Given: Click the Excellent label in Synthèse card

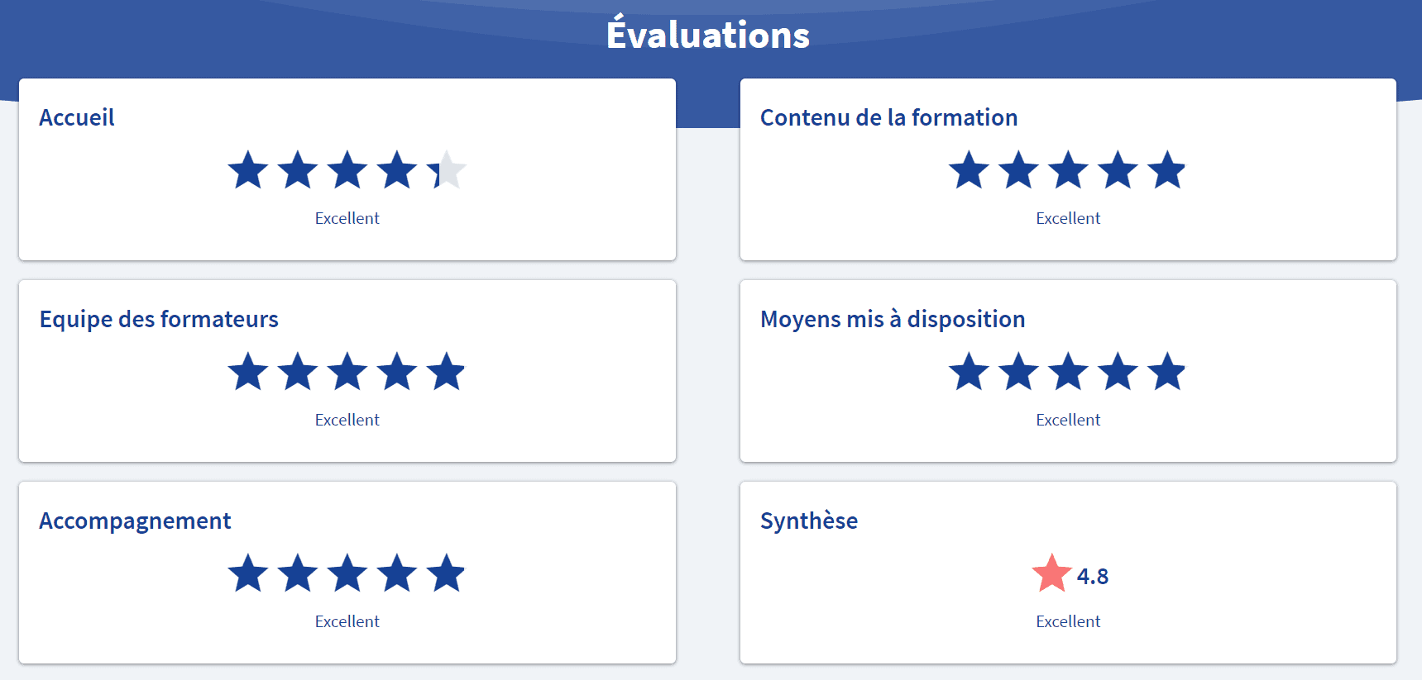Looking at the screenshot, I should [1069, 621].
